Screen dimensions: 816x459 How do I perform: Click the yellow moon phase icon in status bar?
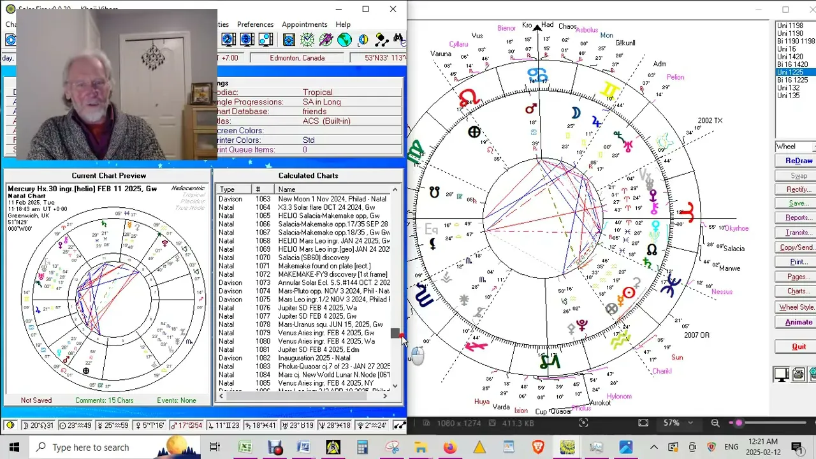10,425
